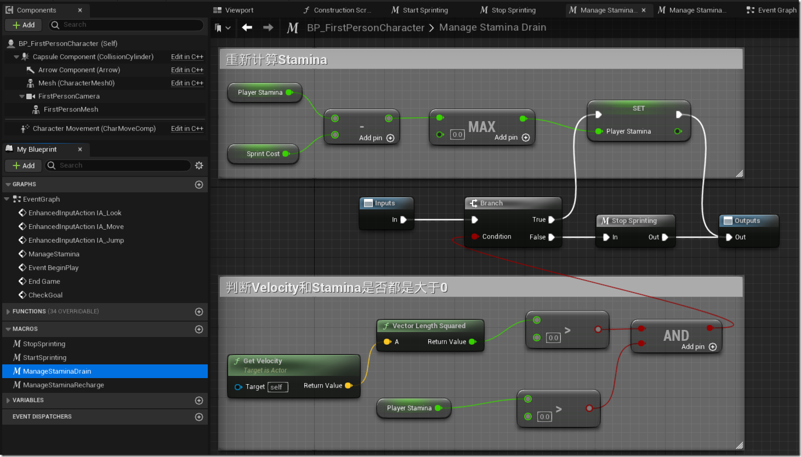
Task: Click the Stop Sprinting node's Out pin
Action: click(x=665, y=237)
